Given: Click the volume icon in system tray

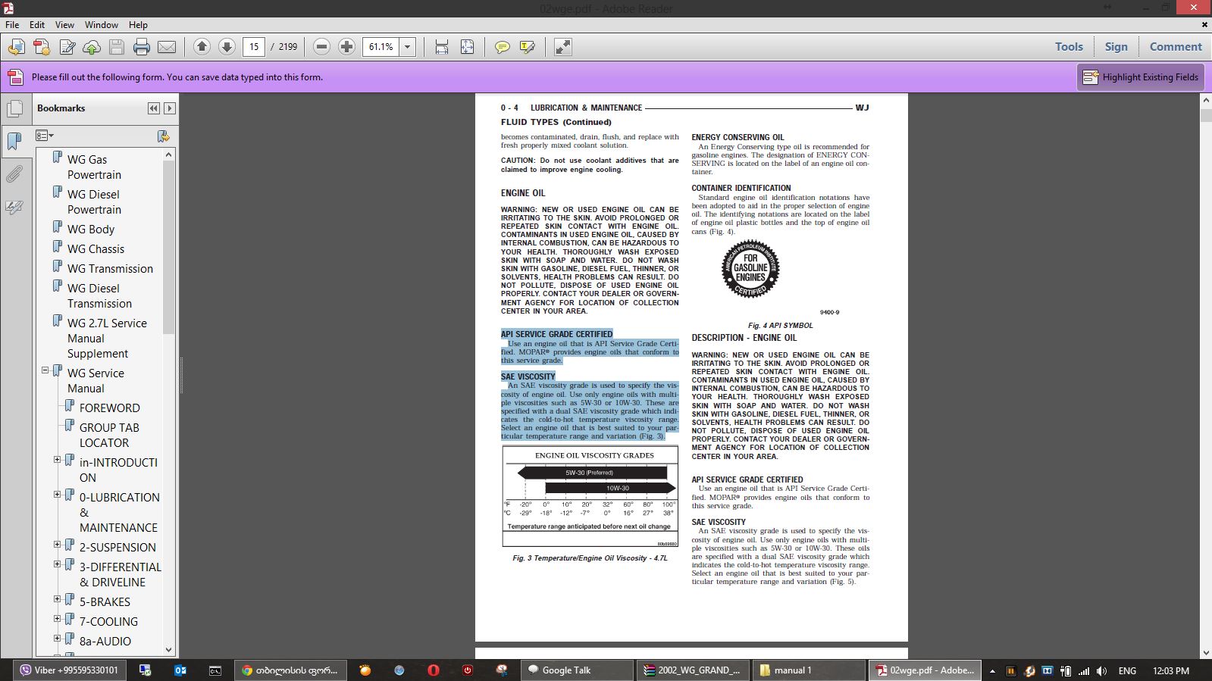Looking at the screenshot, I should [1102, 671].
